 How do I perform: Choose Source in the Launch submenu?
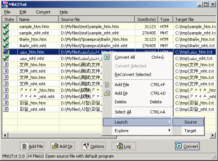[x=188, y=122]
